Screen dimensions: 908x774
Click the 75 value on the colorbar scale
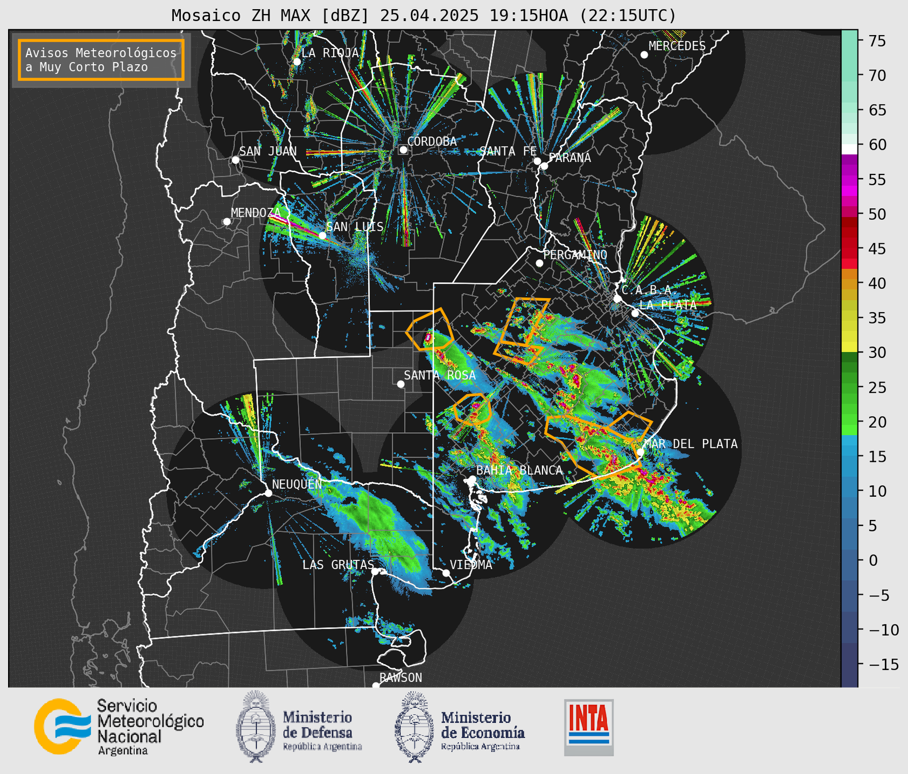[x=877, y=41]
